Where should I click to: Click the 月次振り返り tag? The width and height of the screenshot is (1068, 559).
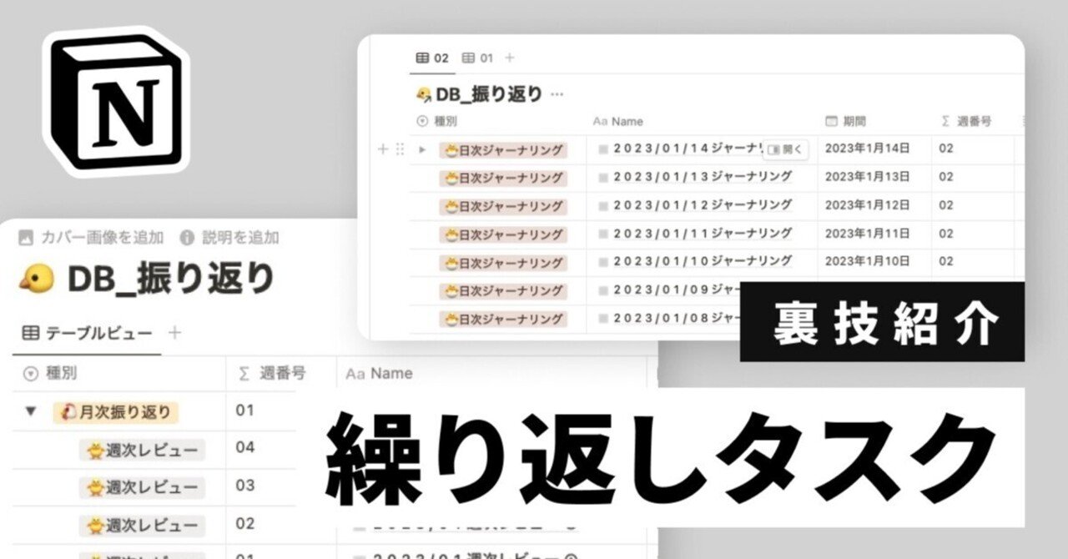click(x=116, y=412)
